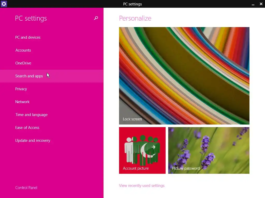
Task: Open Time and language settings
Action: 51,115
